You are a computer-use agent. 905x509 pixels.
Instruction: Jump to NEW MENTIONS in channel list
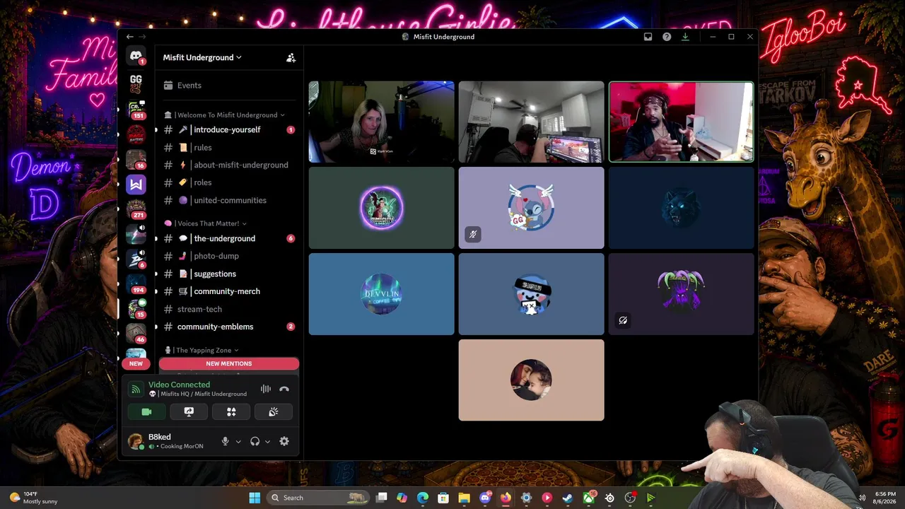click(x=228, y=363)
